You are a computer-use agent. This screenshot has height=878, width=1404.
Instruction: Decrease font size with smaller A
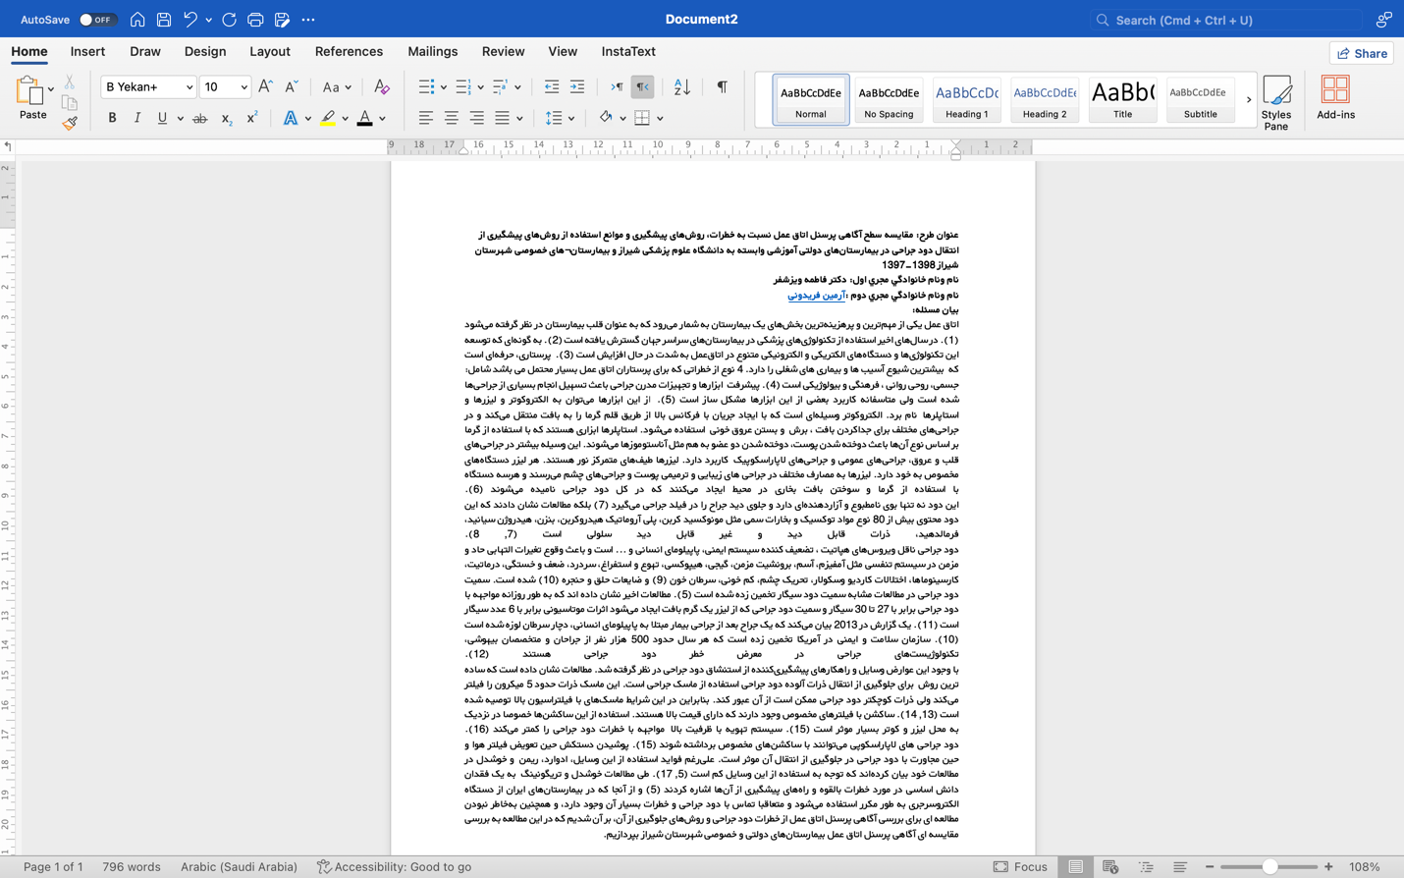292,87
